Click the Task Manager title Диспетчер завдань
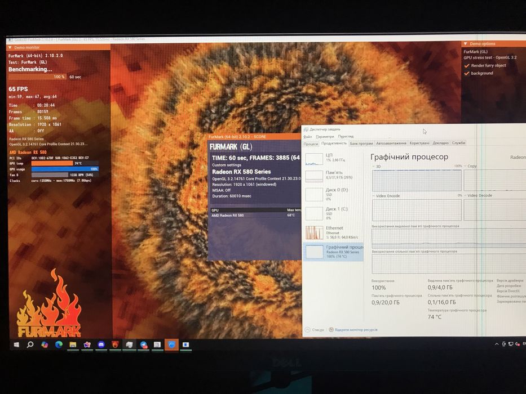Screen dimensions: 526x394 pyautogui.click(x=324, y=129)
